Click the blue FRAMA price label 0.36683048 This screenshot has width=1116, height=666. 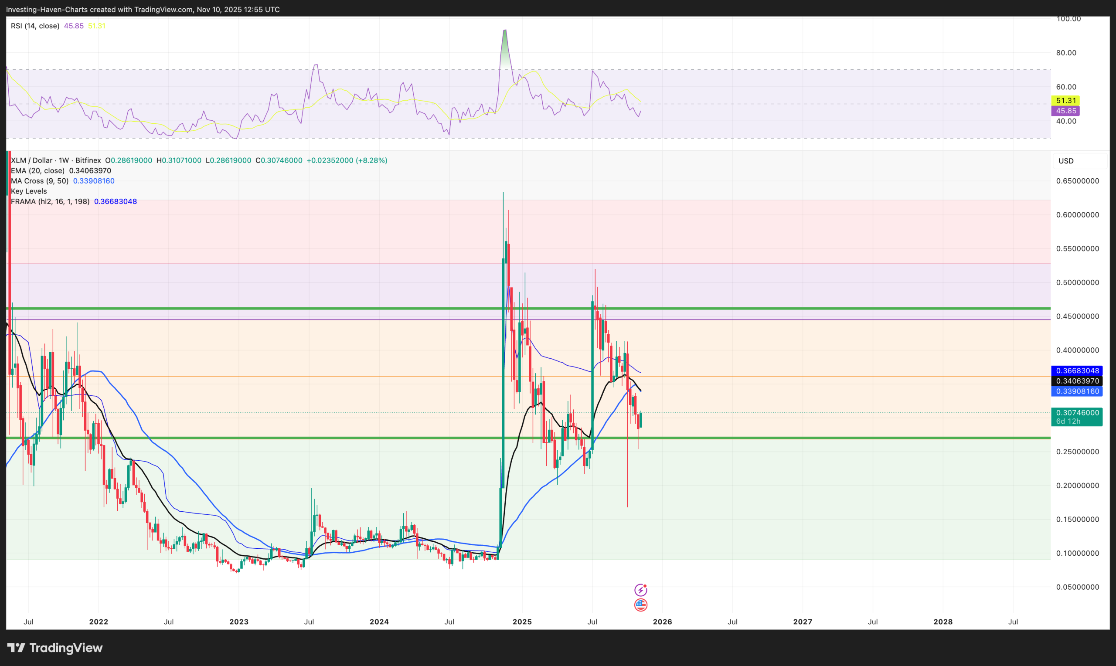click(1076, 370)
